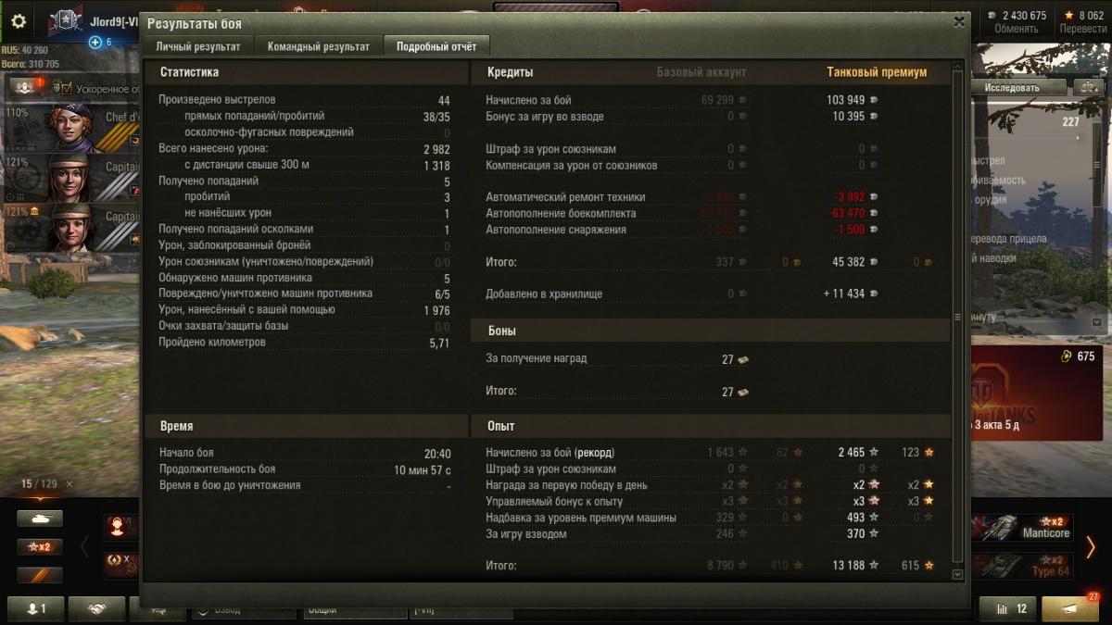Toggle the x2 bonus carousel filter
1112x625 pixels.
[40, 547]
